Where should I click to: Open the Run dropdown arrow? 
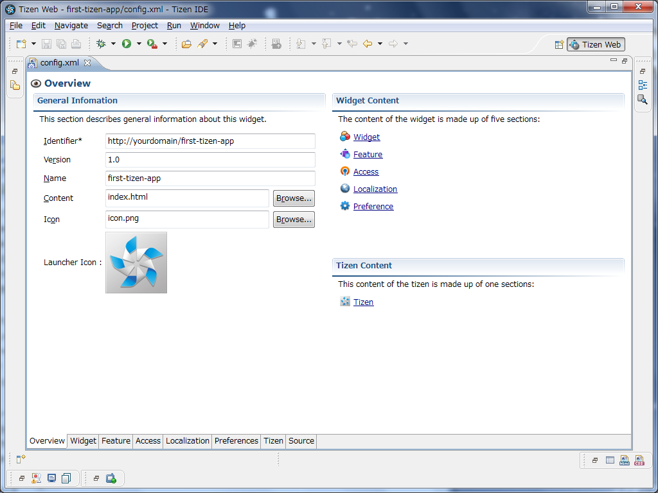tap(139, 44)
